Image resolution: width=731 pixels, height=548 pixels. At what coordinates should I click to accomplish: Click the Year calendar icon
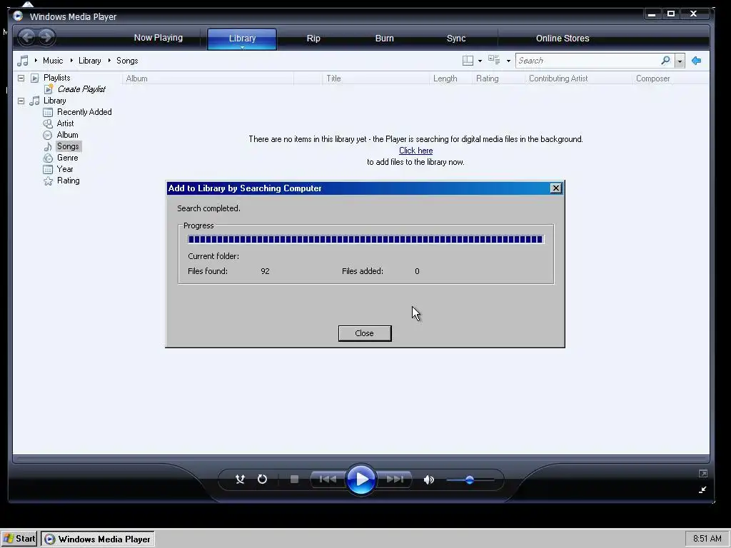[48, 169]
